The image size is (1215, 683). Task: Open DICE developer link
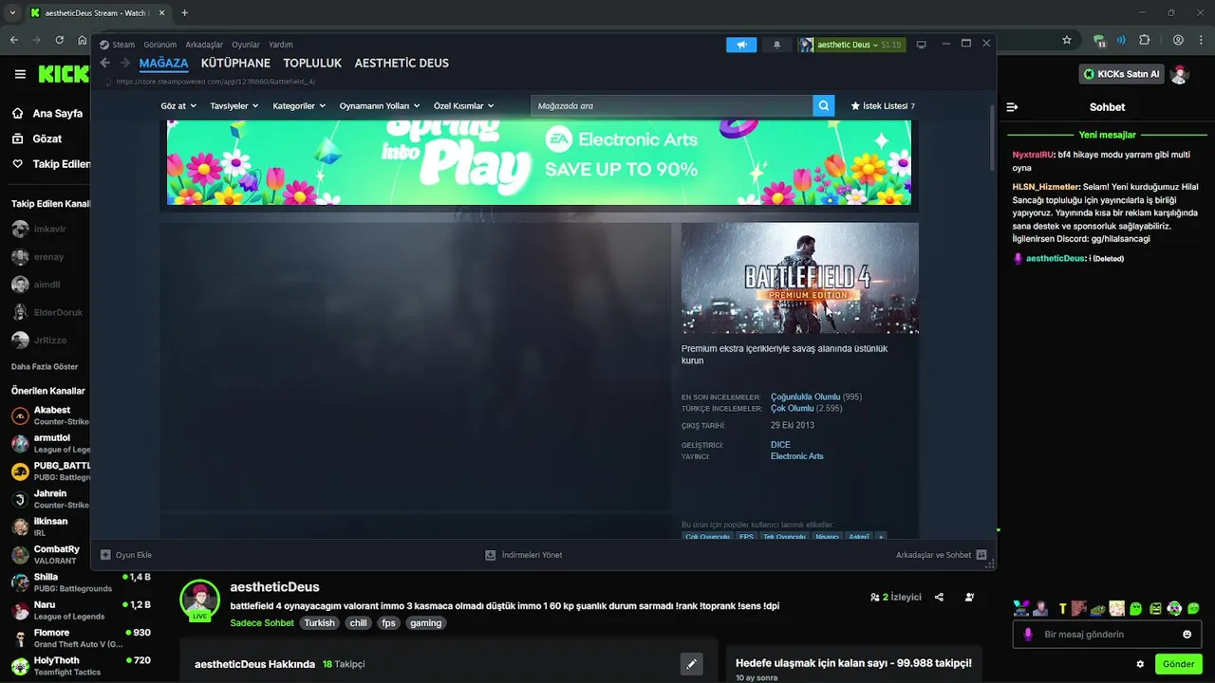780,445
